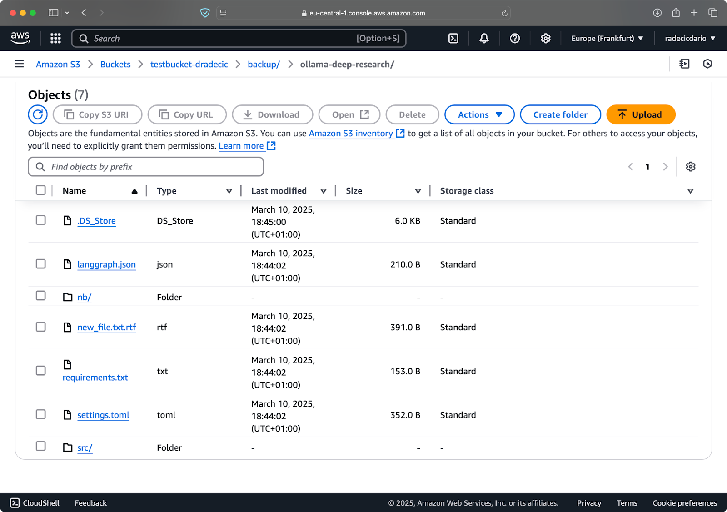
Task: Open table preferences gear icon
Action: [x=691, y=167]
